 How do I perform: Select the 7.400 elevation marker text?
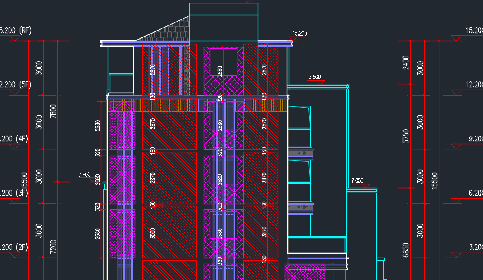coord(84,174)
